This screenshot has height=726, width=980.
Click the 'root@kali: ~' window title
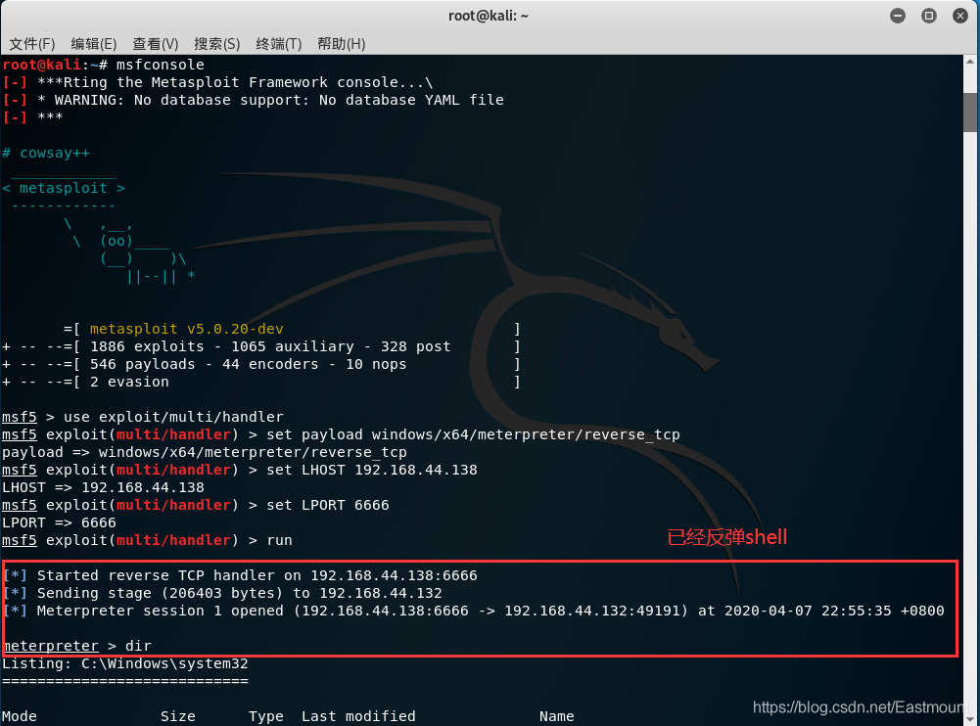(x=489, y=16)
